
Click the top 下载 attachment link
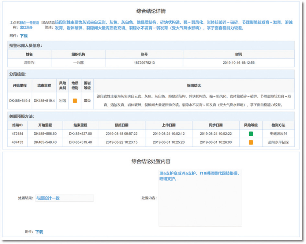(24, 36)
